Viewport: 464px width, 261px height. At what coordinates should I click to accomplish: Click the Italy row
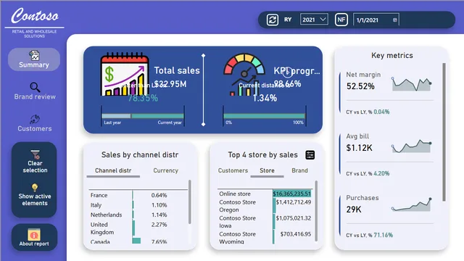pos(138,204)
